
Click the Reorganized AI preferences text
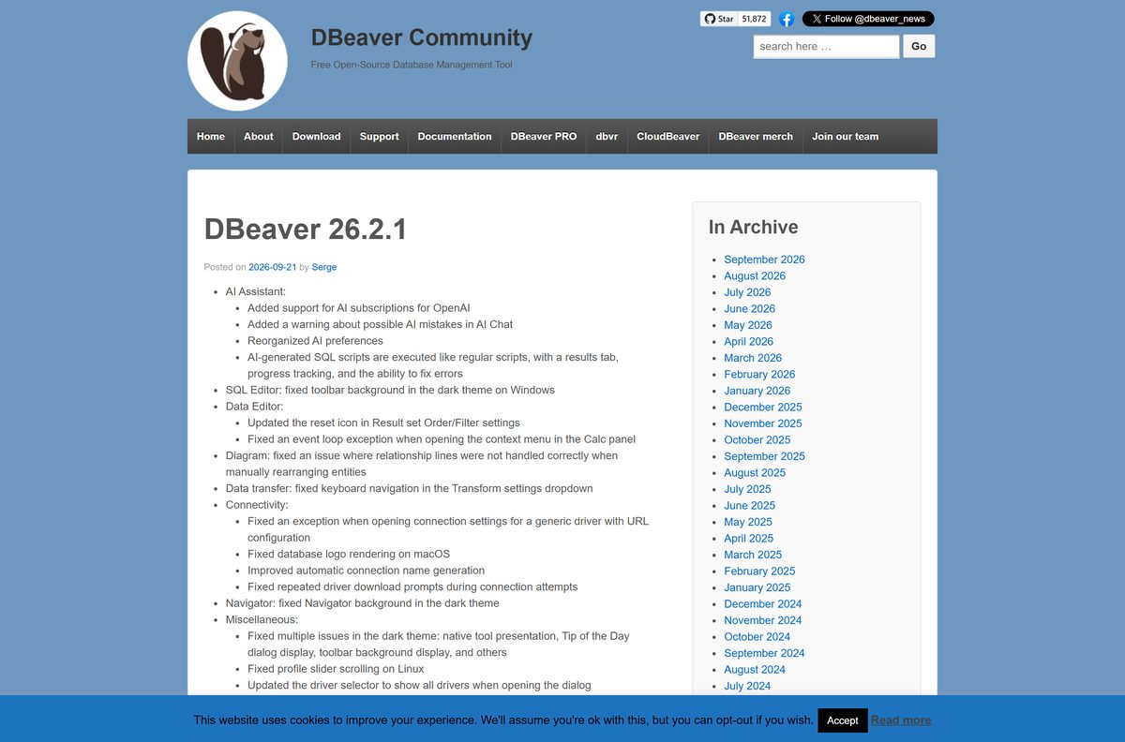(315, 341)
